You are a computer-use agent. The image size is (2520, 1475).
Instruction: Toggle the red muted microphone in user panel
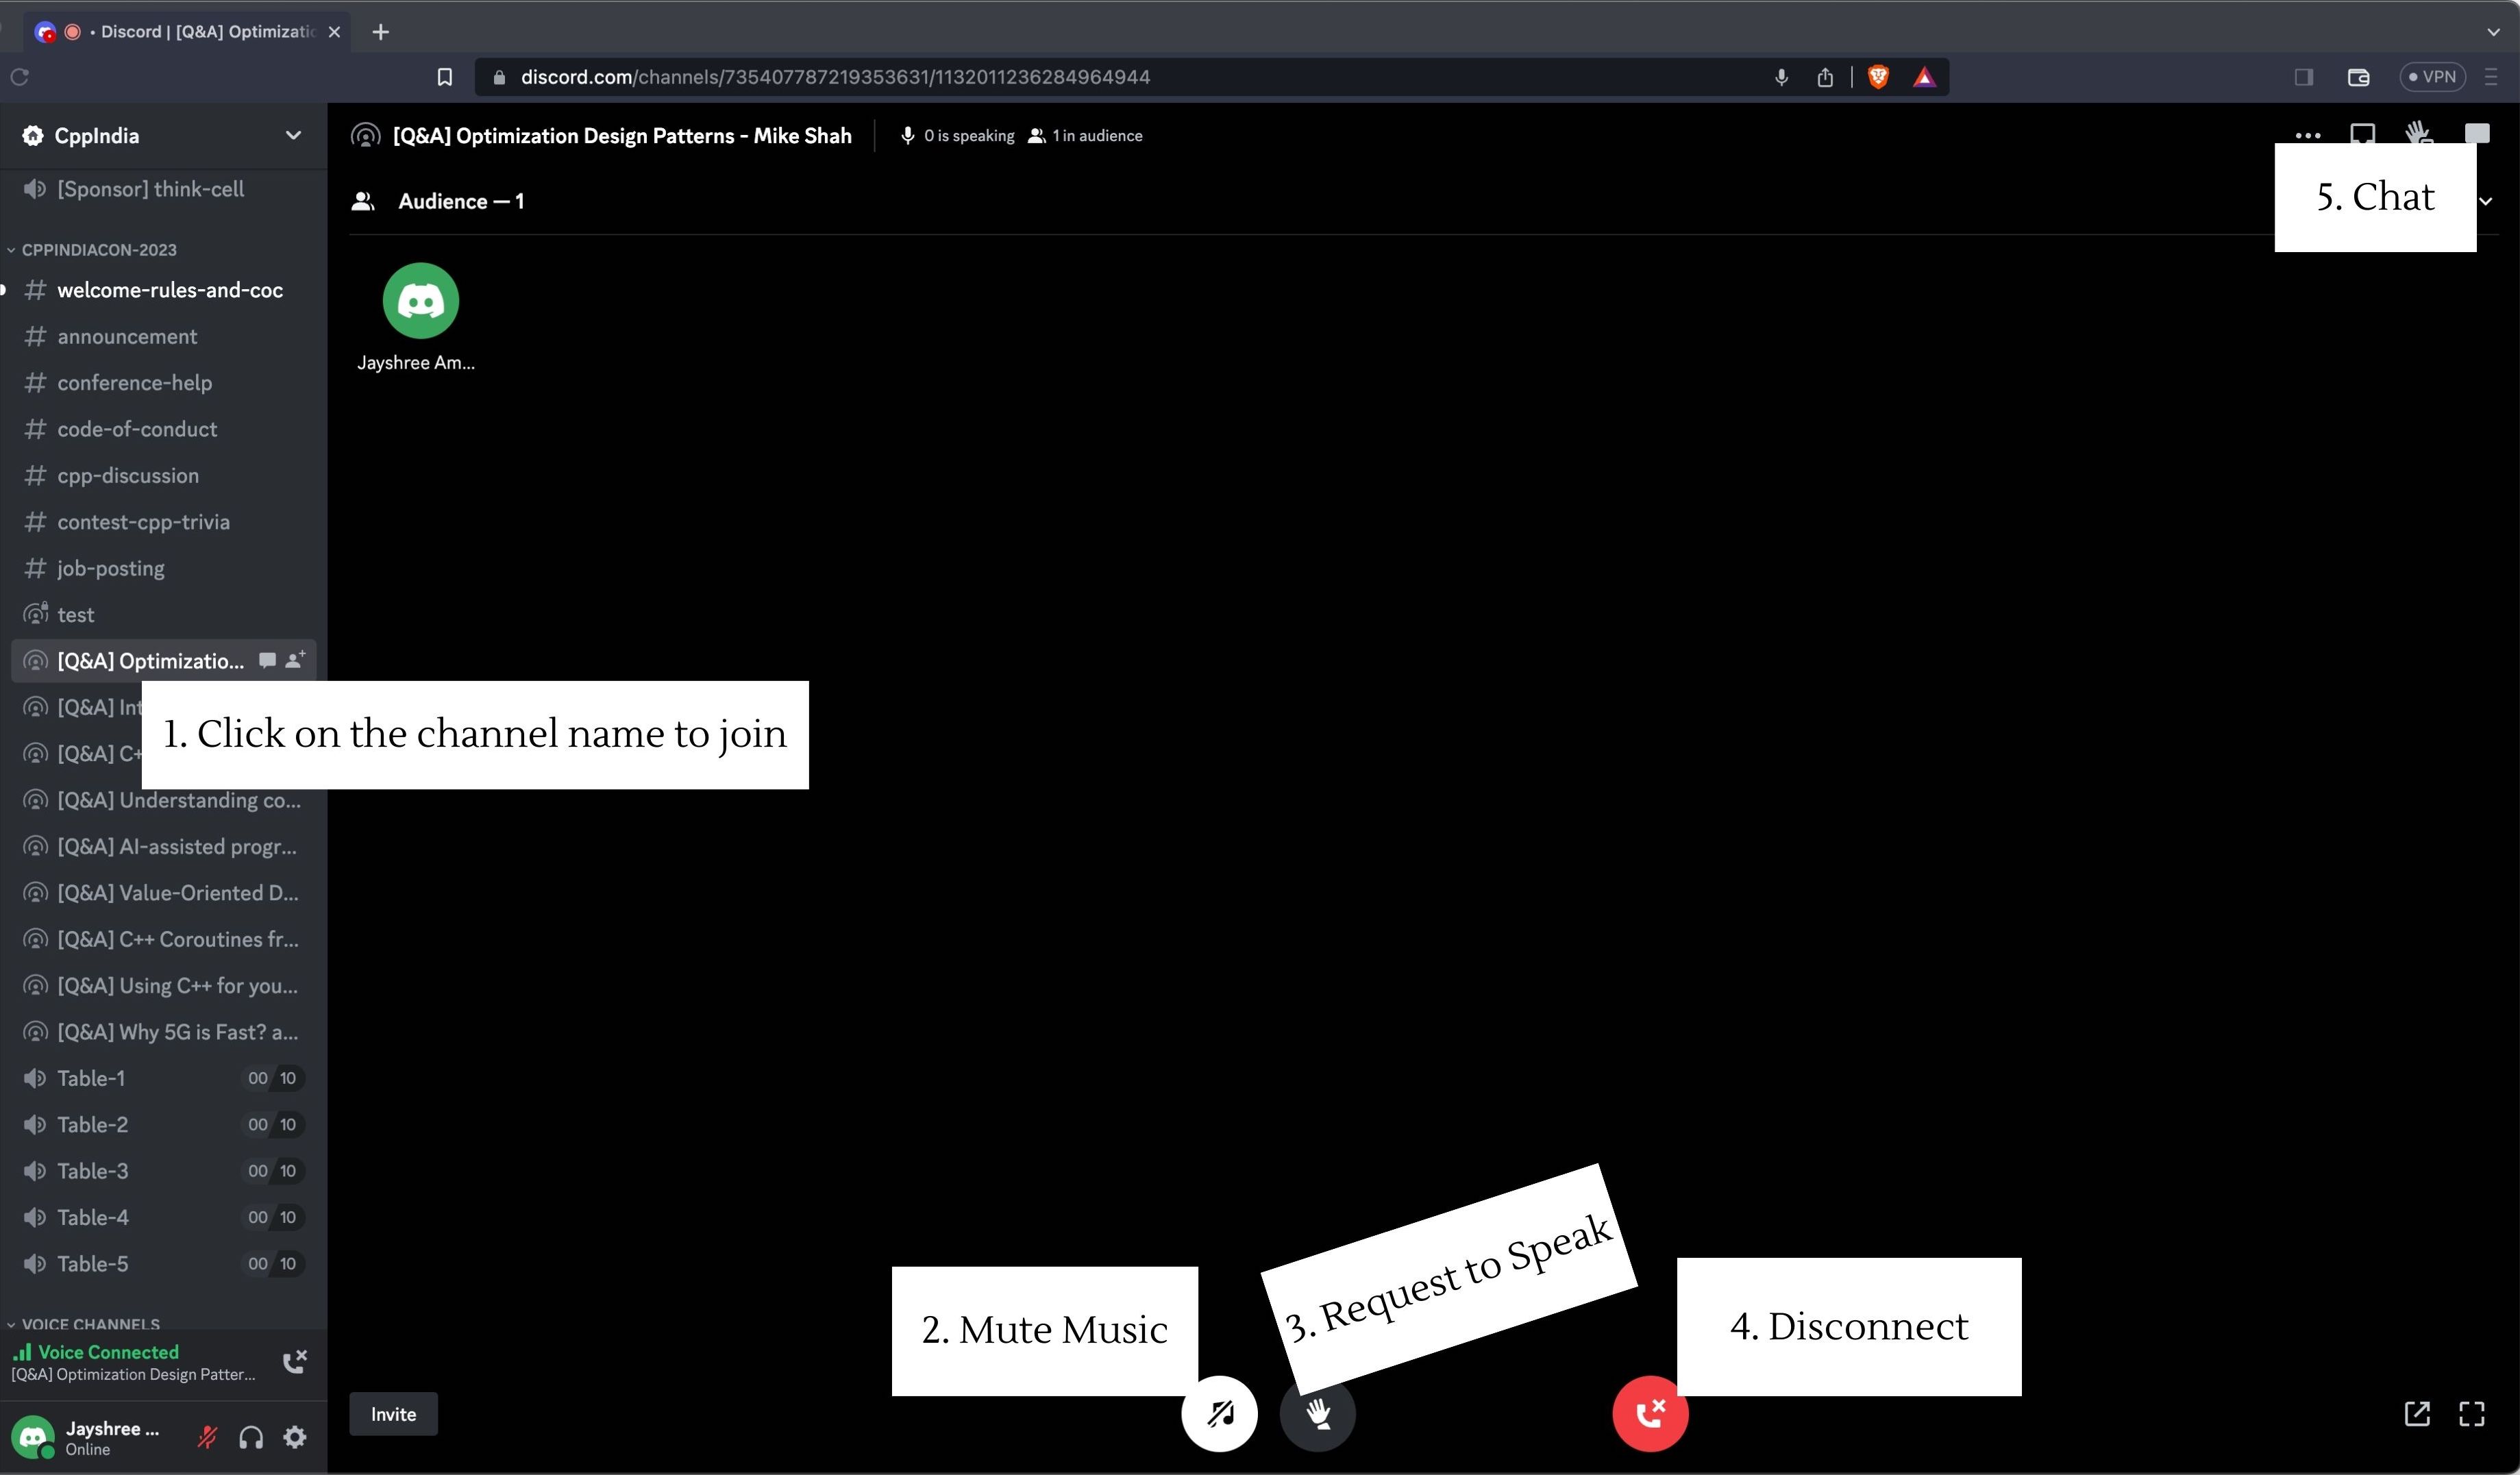[207, 1437]
